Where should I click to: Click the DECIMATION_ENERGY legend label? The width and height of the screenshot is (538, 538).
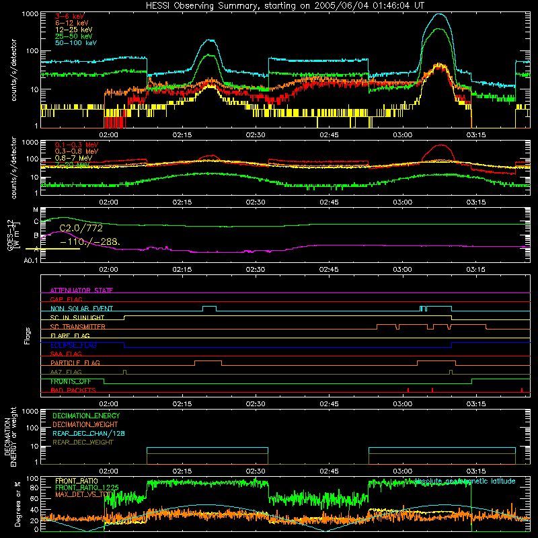pyautogui.click(x=86, y=416)
